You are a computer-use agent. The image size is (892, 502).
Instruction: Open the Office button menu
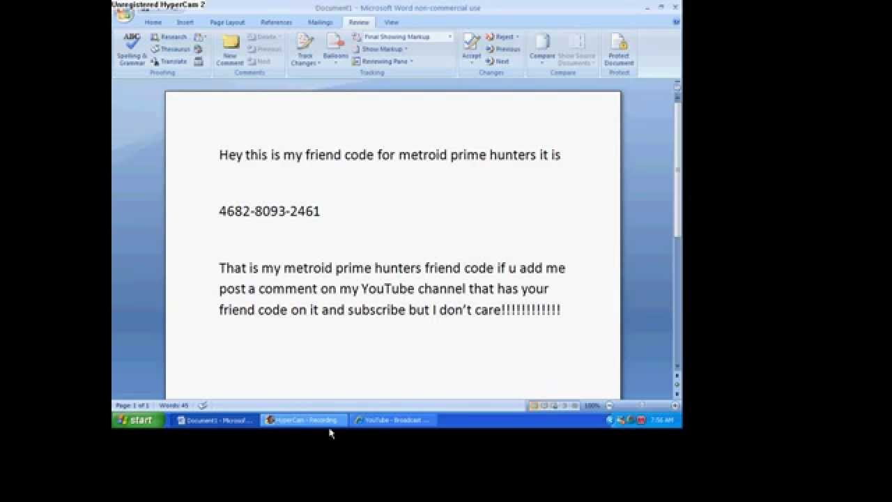pos(124,15)
